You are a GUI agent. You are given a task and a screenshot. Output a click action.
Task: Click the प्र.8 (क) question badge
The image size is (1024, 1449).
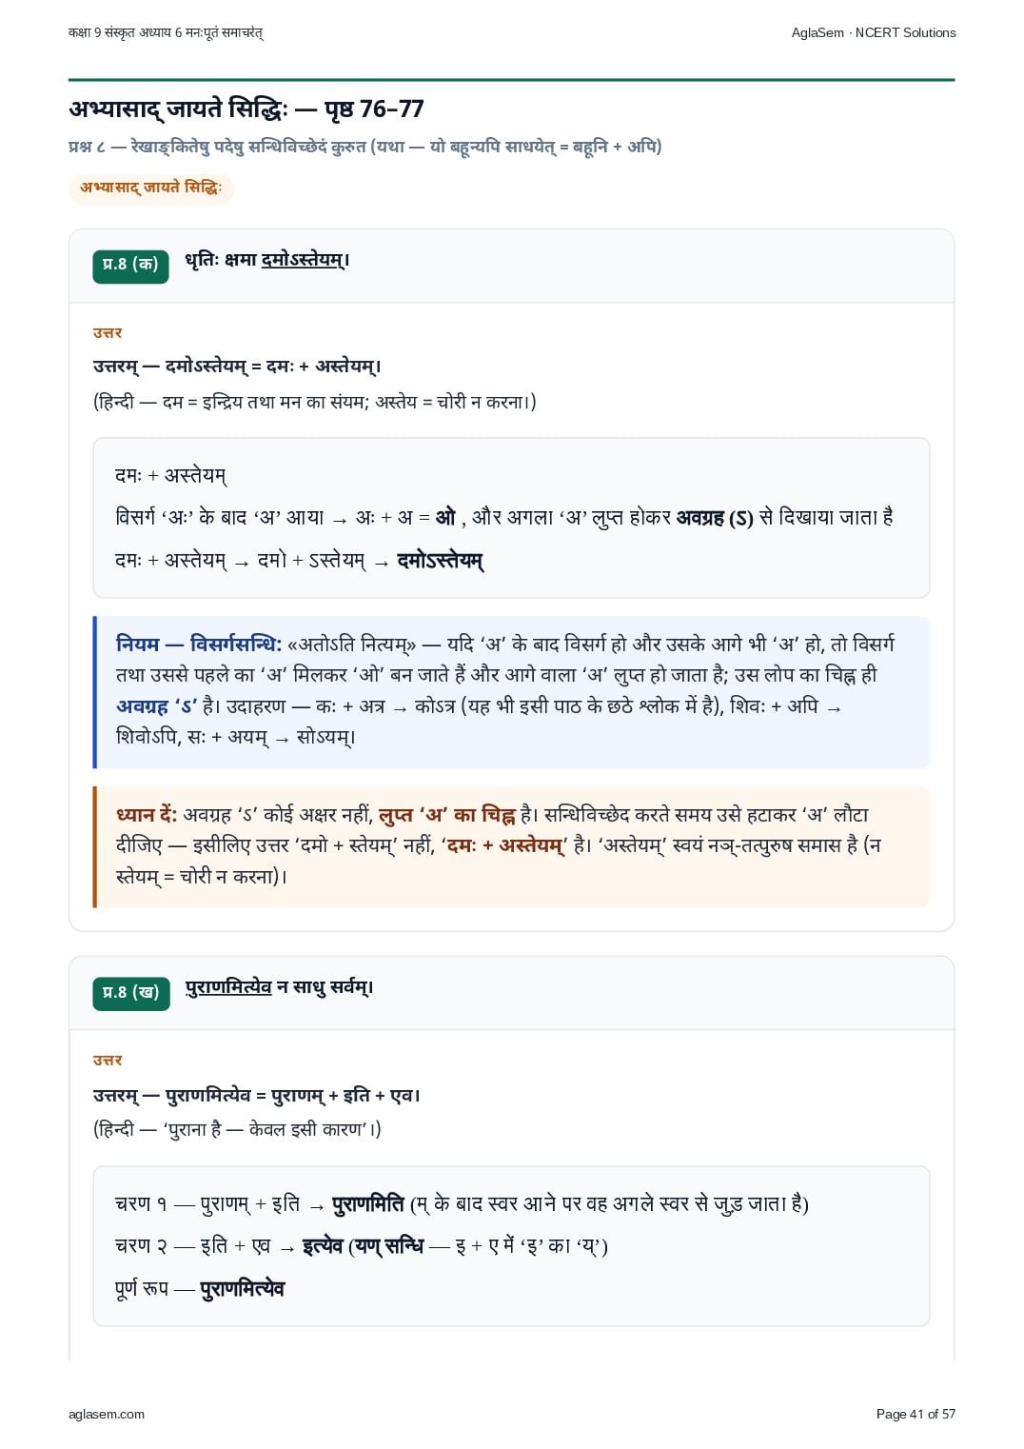coord(130,266)
